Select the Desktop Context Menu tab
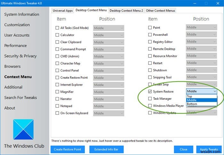Viewport: 224px width, 155px height. (91, 10)
